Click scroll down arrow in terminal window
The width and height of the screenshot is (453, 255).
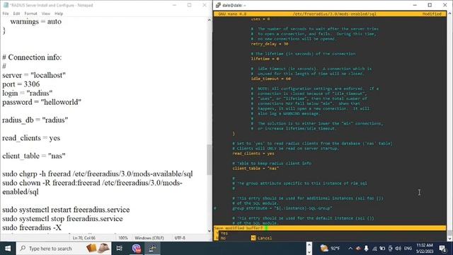(x=449, y=239)
